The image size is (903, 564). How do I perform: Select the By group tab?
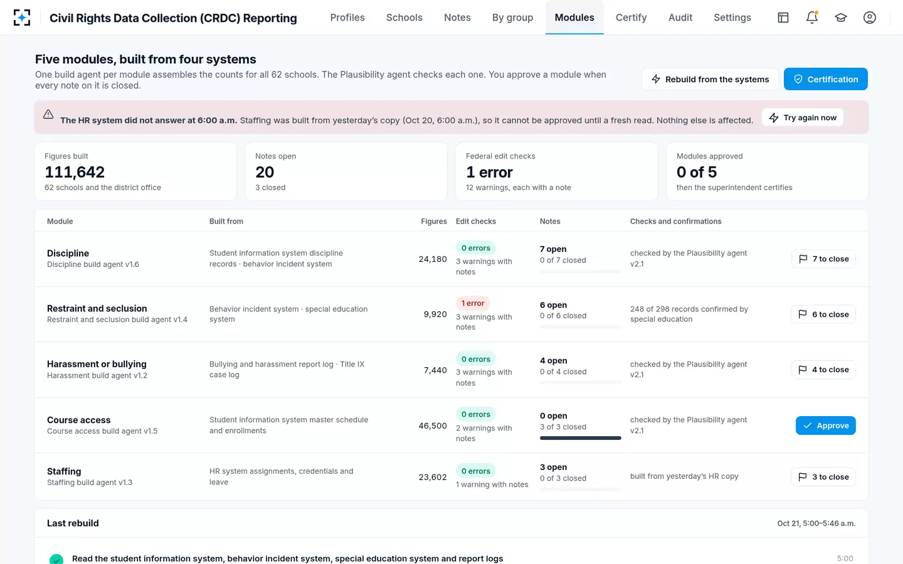pos(513,18)
